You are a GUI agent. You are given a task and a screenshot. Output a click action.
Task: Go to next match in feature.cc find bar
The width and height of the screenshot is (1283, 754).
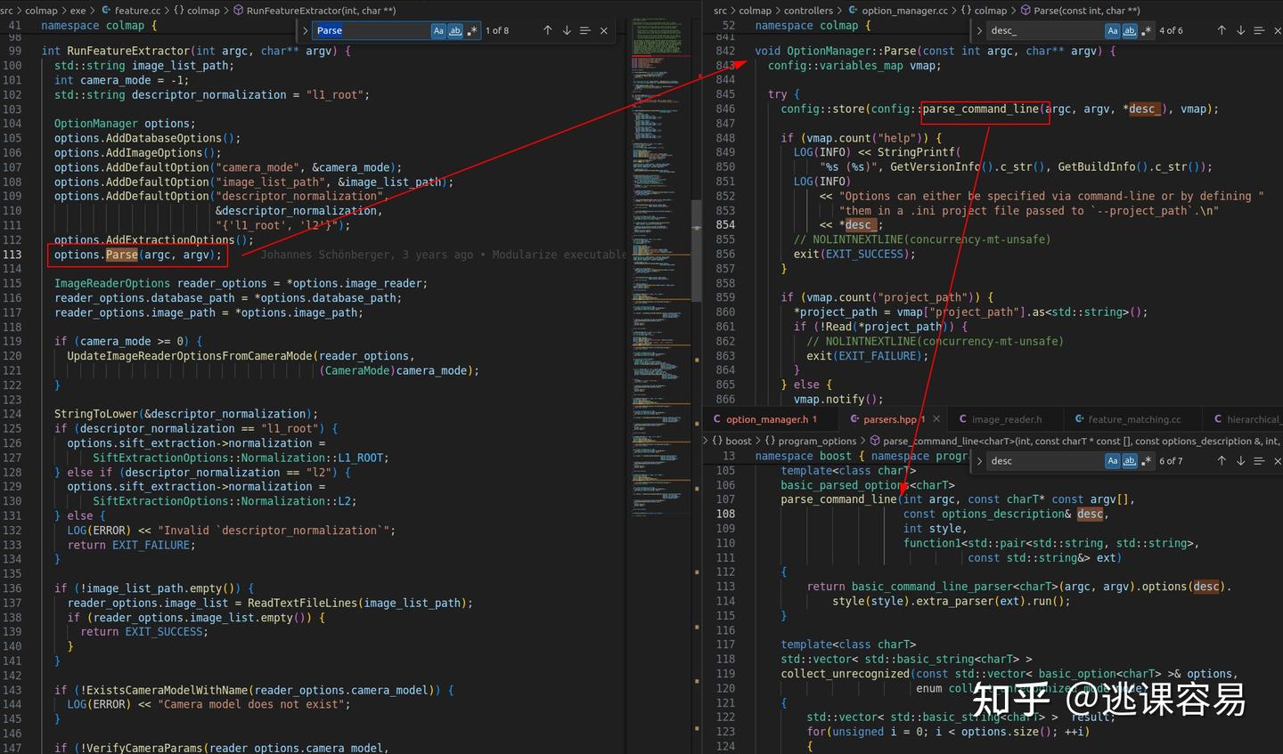(567, 30)
